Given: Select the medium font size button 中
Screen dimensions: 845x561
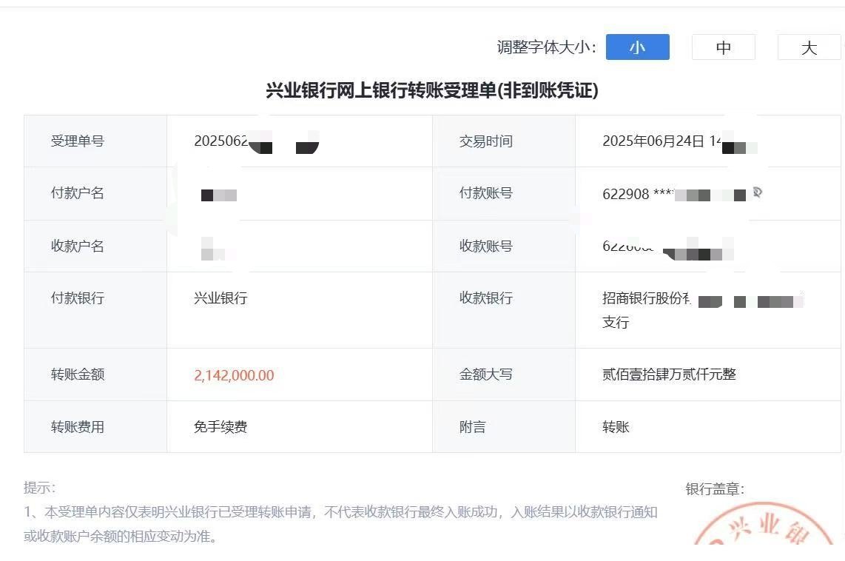Looking at the screenshot, I should tap(723, 47).
